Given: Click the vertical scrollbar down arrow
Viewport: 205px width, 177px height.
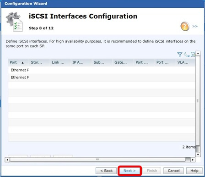Looking at the screenshot, I should [x=198, y=155].
